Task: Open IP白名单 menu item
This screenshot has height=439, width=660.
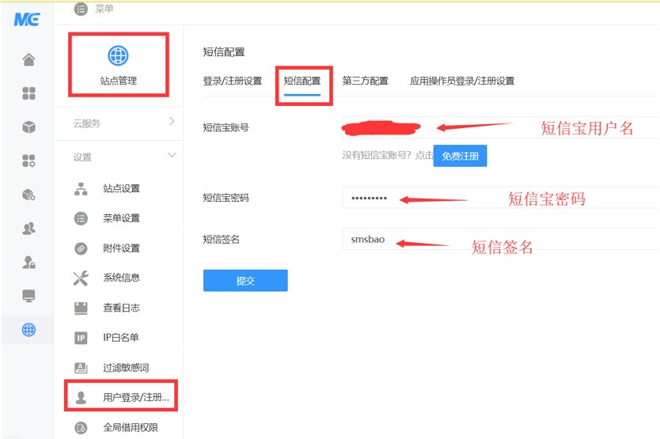Action: coord(120,338)
